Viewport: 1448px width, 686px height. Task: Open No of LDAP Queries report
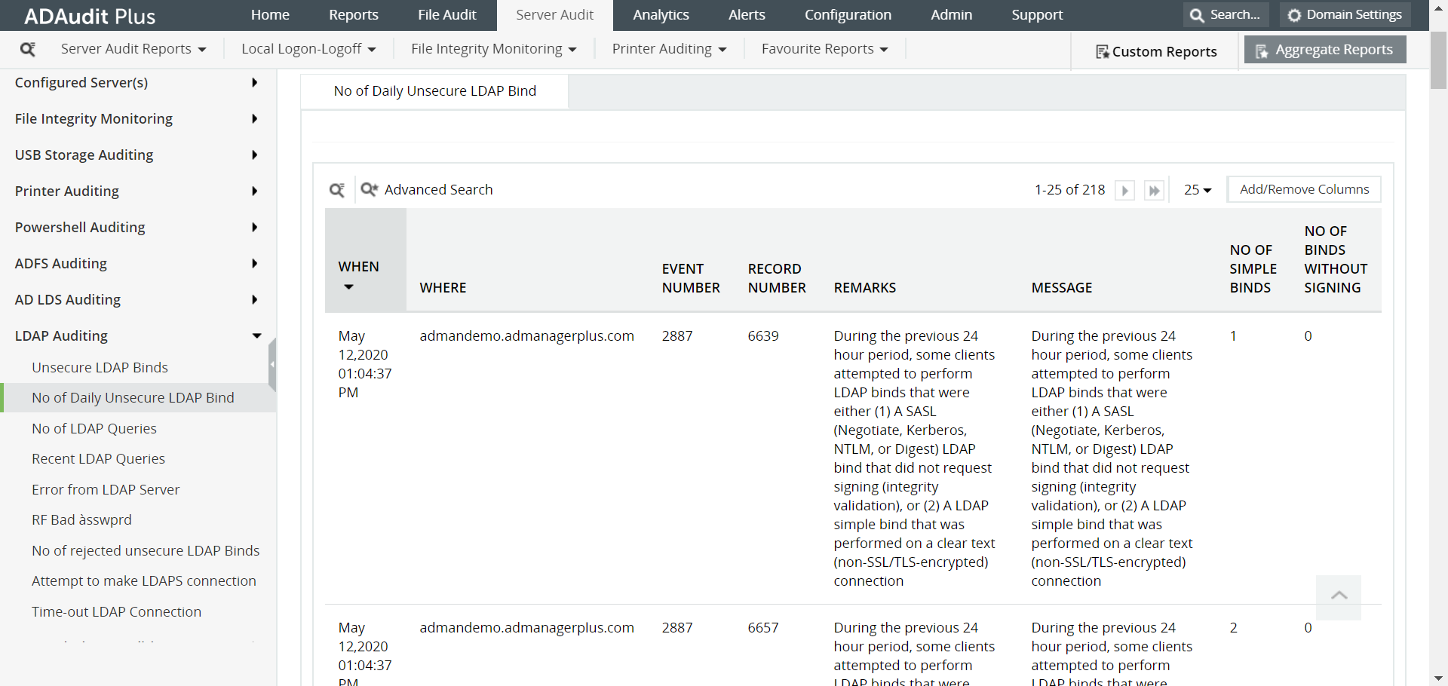(94, 428)
